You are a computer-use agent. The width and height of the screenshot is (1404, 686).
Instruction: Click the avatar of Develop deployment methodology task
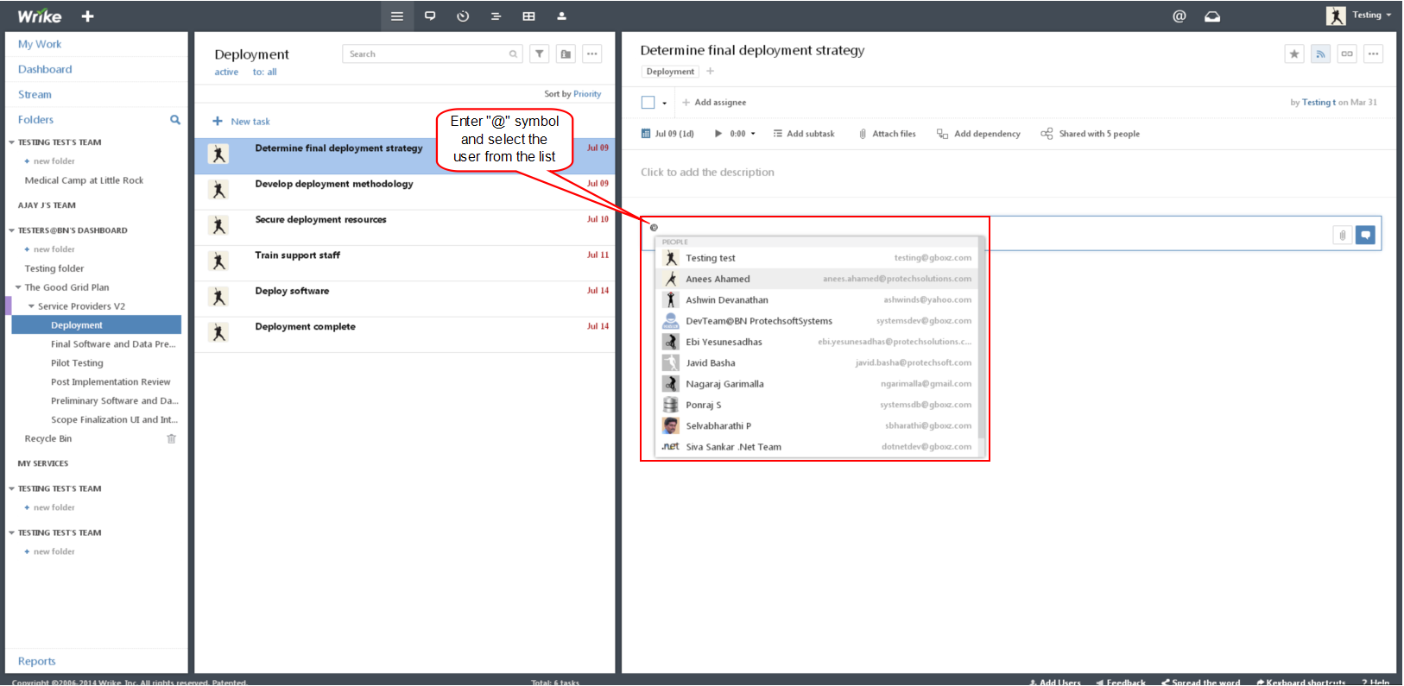tap(219, 190)
